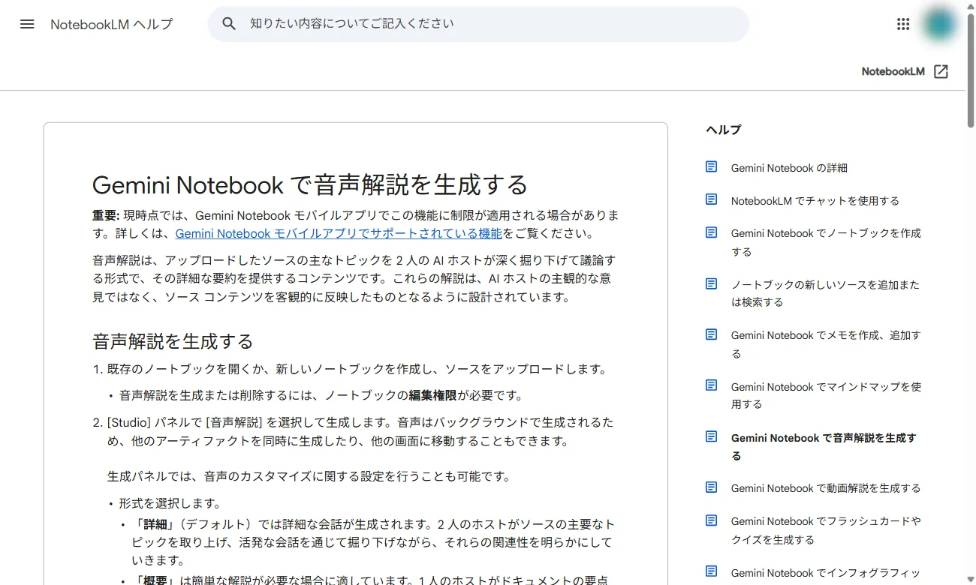Open the hamburger main menu

[27, 24]
